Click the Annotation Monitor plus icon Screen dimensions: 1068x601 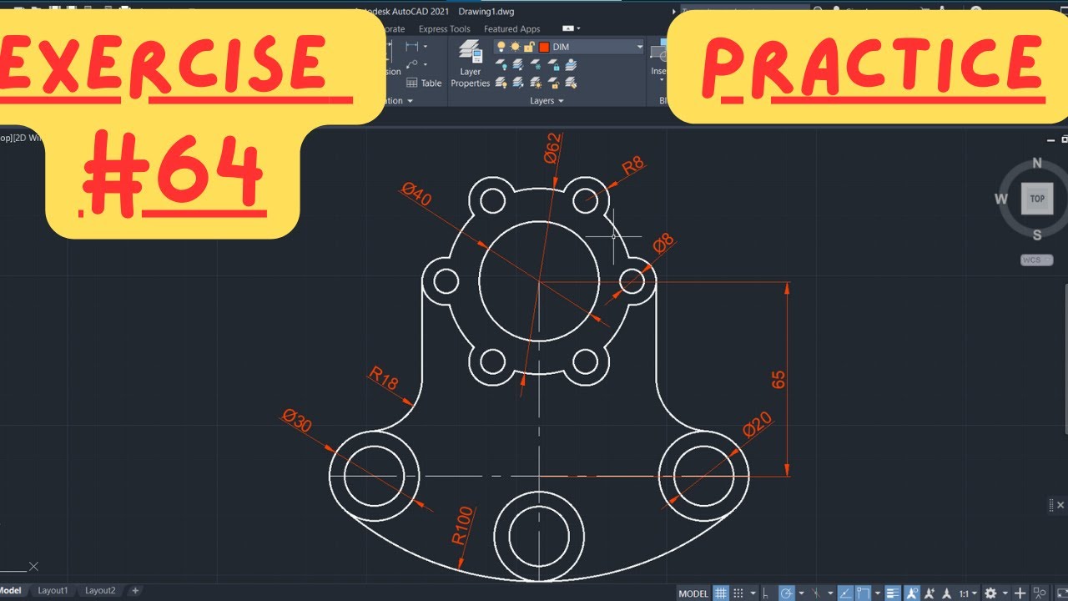(x=1020, y=593)
